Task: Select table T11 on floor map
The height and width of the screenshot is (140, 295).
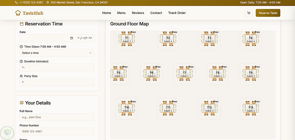Action: pyautogui.click(x=168, y=109)
